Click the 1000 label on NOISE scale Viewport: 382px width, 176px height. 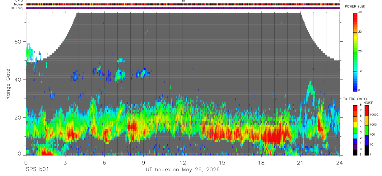[x=373, y=124]
